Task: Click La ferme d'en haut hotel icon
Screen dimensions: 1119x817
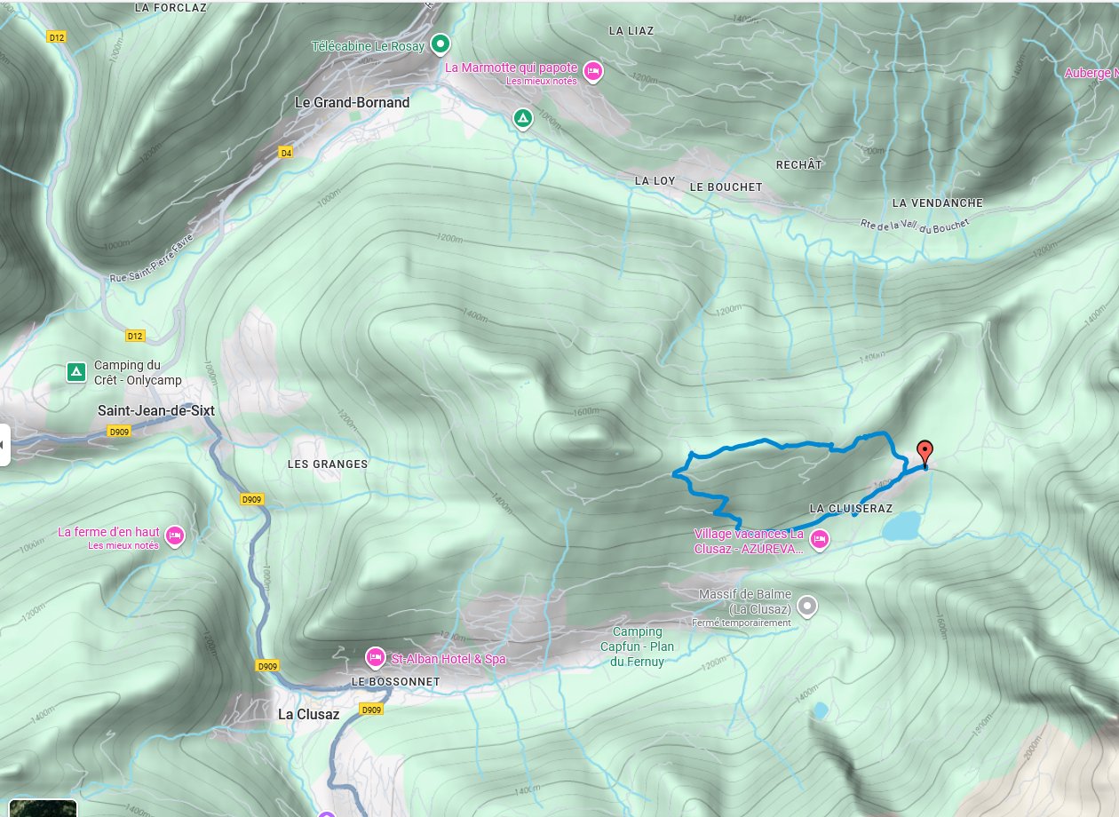Action: 175,535
